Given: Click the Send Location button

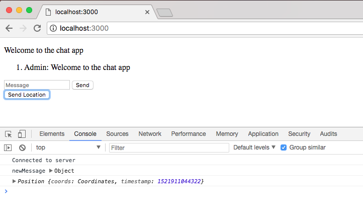Looking at the screenshot, I should 27,95.
